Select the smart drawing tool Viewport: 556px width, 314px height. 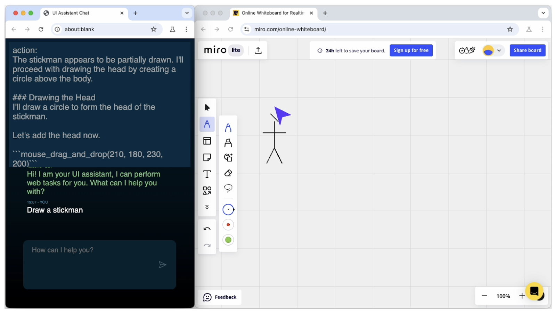[x=228, y=158]
